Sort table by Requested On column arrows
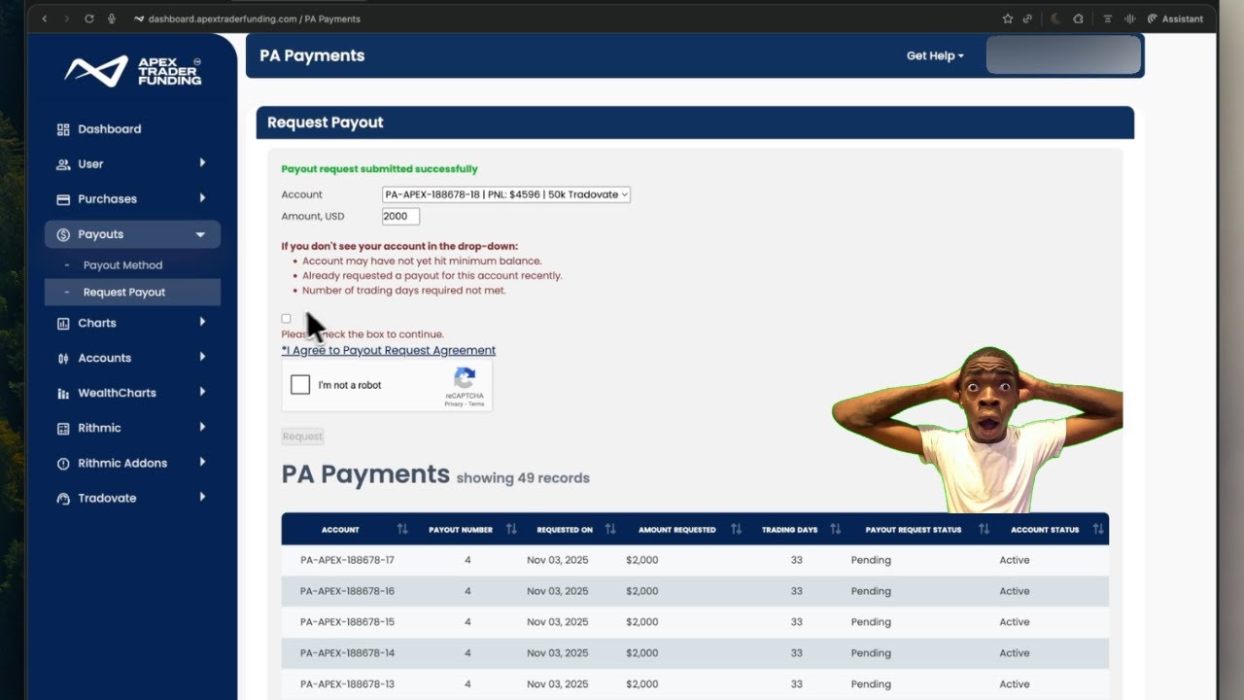The height and width of the screenshot is (700, 1244). point(610,529)
